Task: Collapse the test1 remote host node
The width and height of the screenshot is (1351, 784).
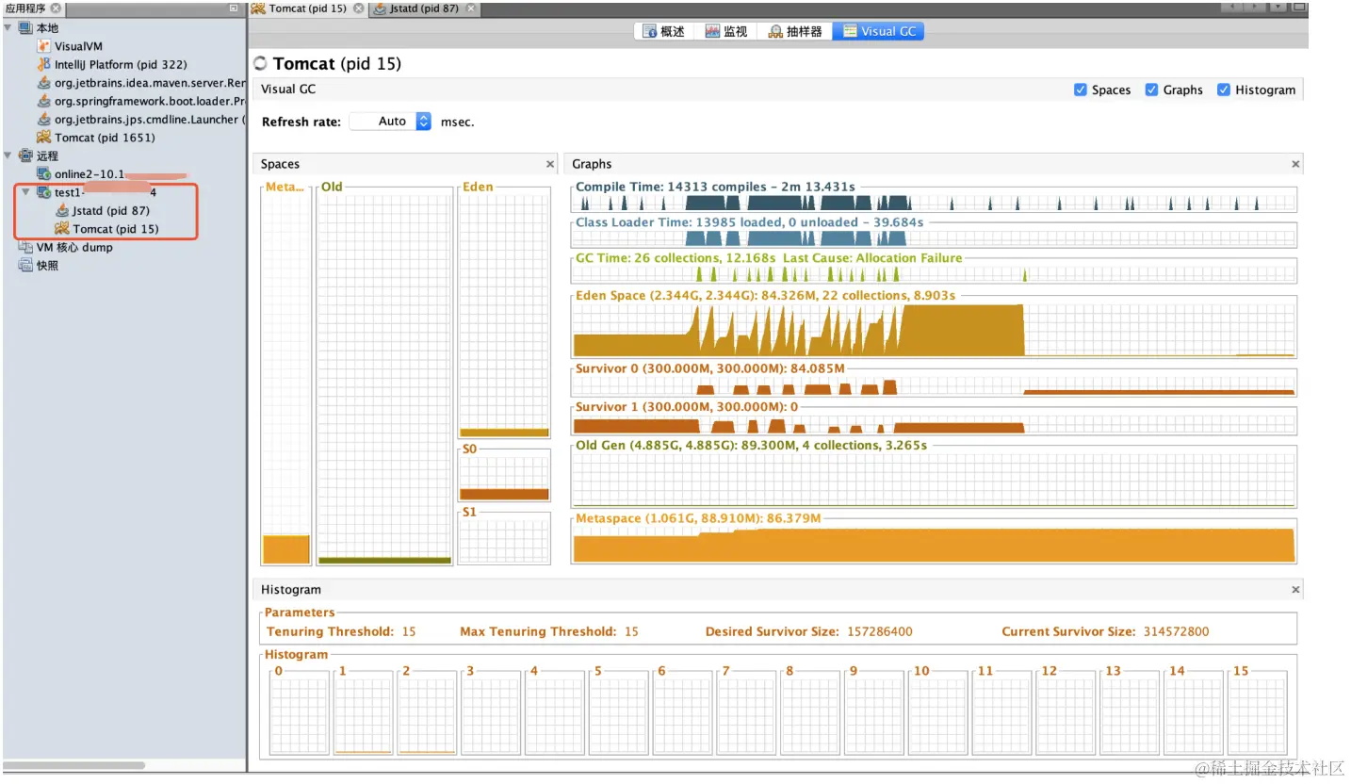Action: pos(26,192)
